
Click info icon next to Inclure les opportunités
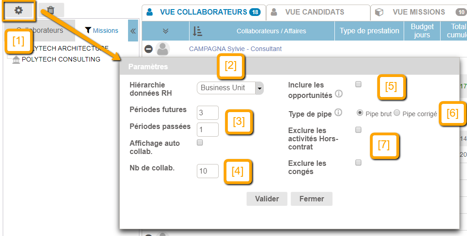point(339,94)
